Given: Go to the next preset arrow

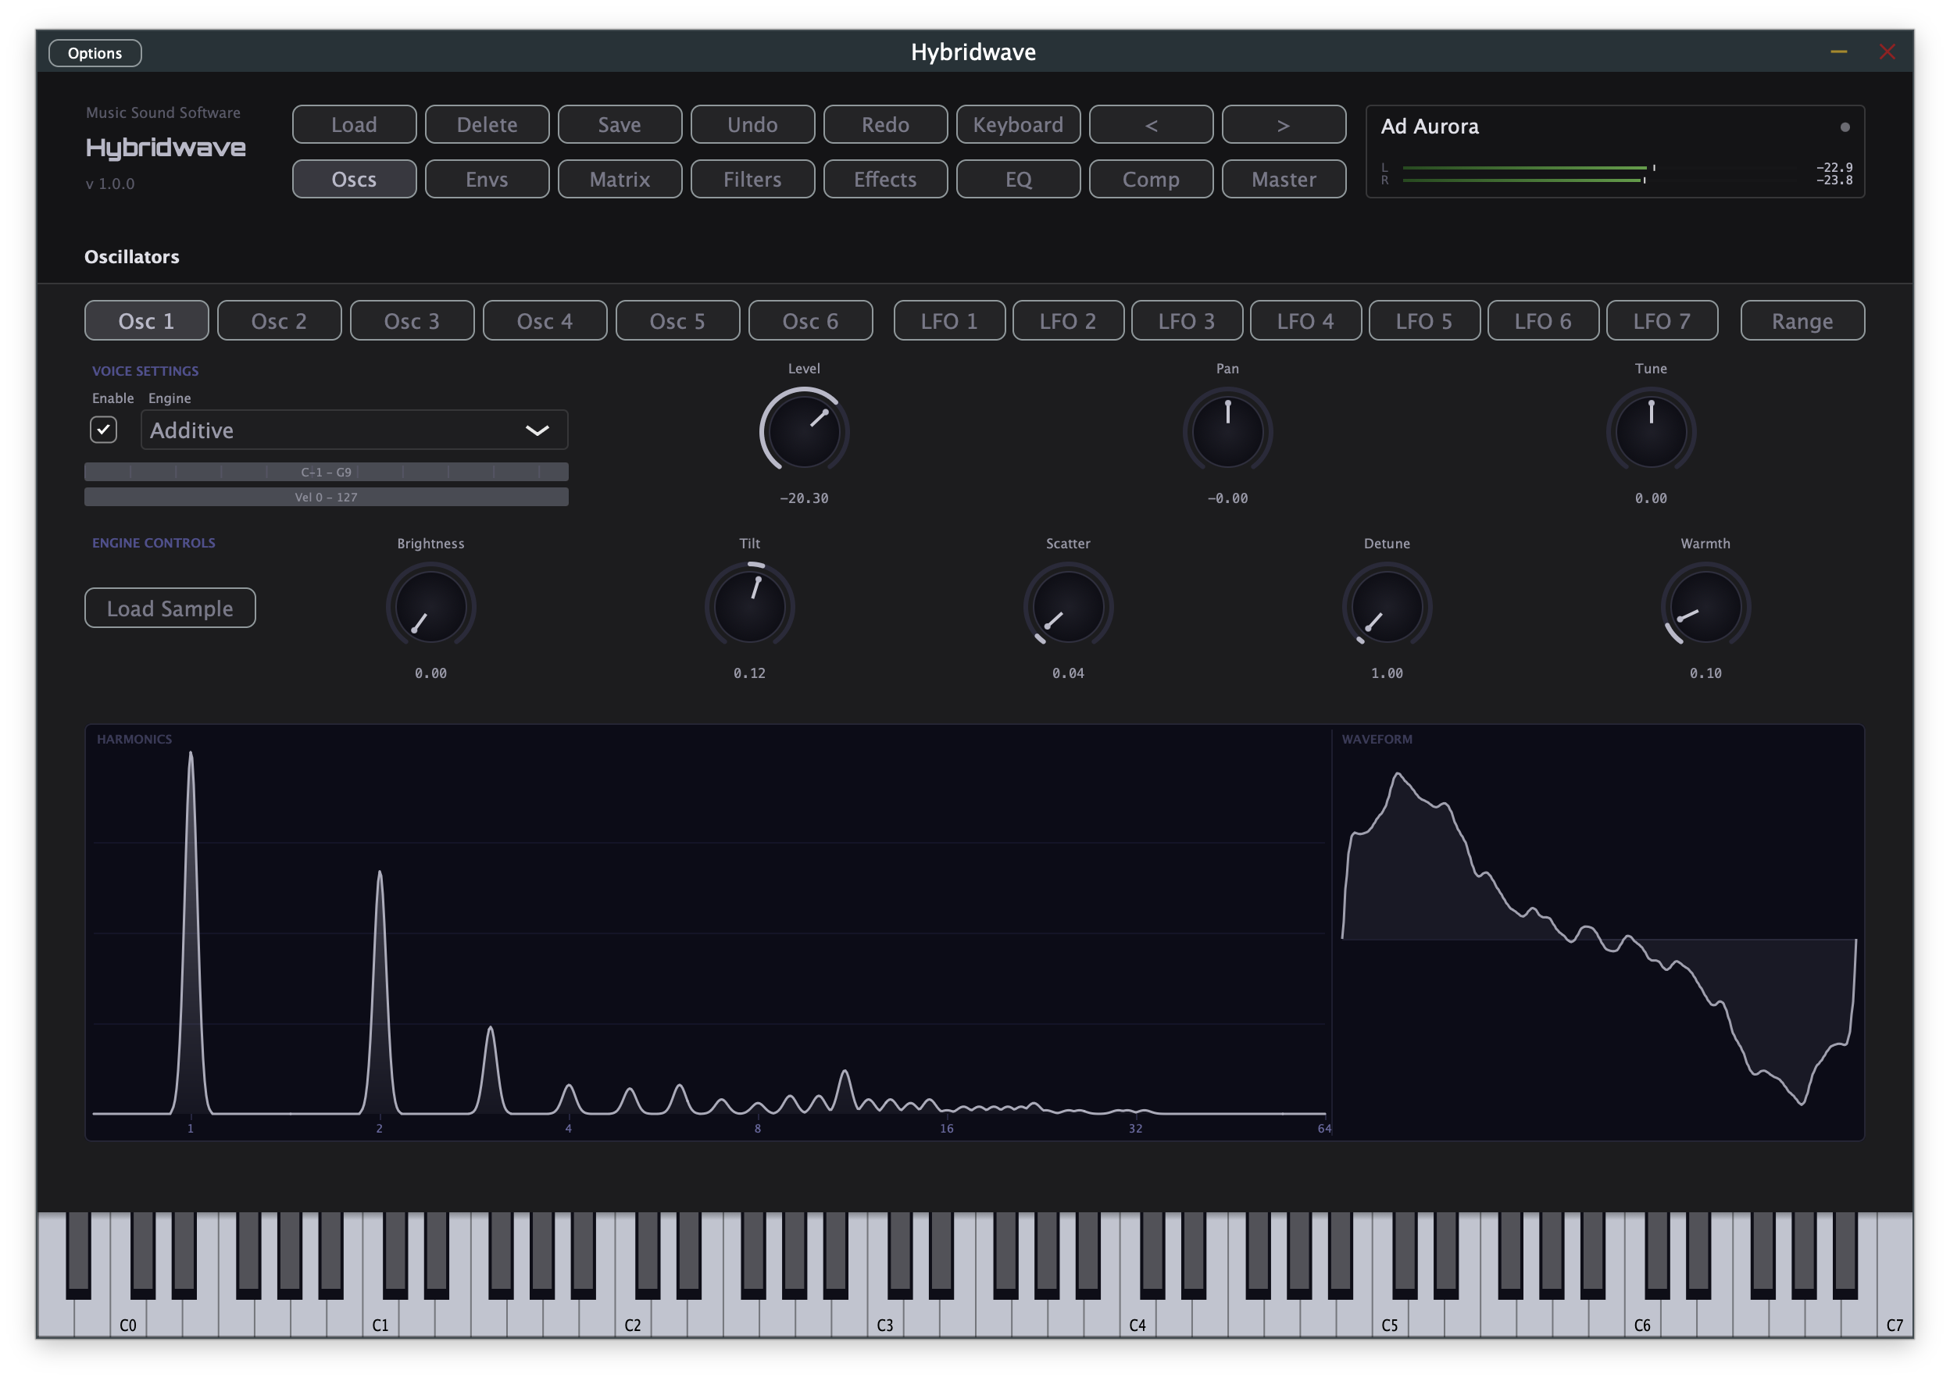Looking at the screenshot, I should [x=1283, y=124].
